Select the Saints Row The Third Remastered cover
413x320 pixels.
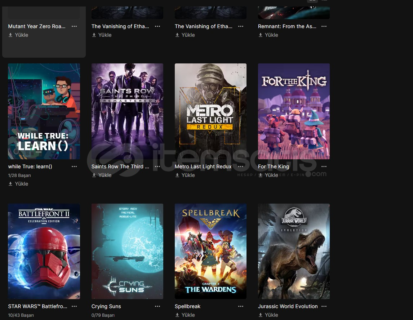click(127, 111)
